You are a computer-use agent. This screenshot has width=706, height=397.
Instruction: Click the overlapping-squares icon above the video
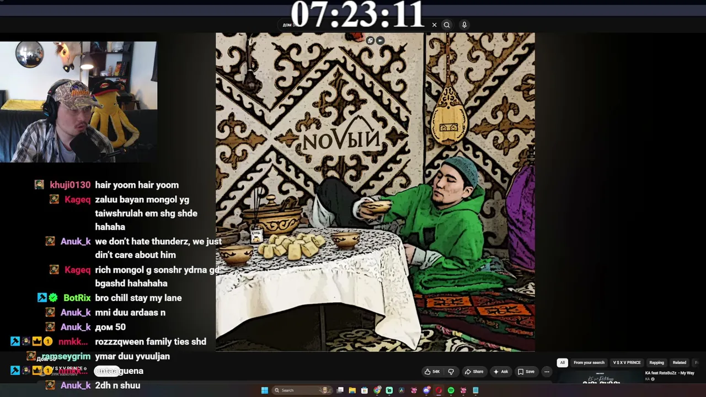tap(370, 40)
